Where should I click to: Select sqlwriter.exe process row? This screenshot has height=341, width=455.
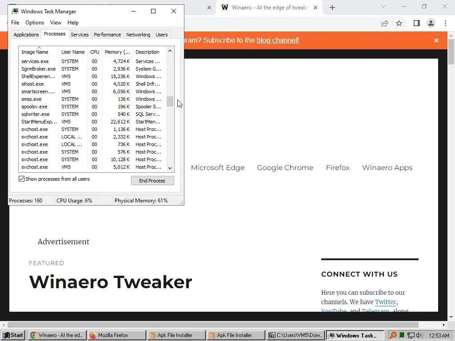tap(92, 114)
